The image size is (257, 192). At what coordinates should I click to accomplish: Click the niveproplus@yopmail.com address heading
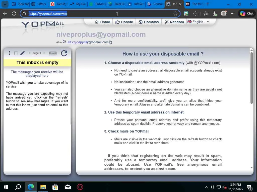[101, 34]
